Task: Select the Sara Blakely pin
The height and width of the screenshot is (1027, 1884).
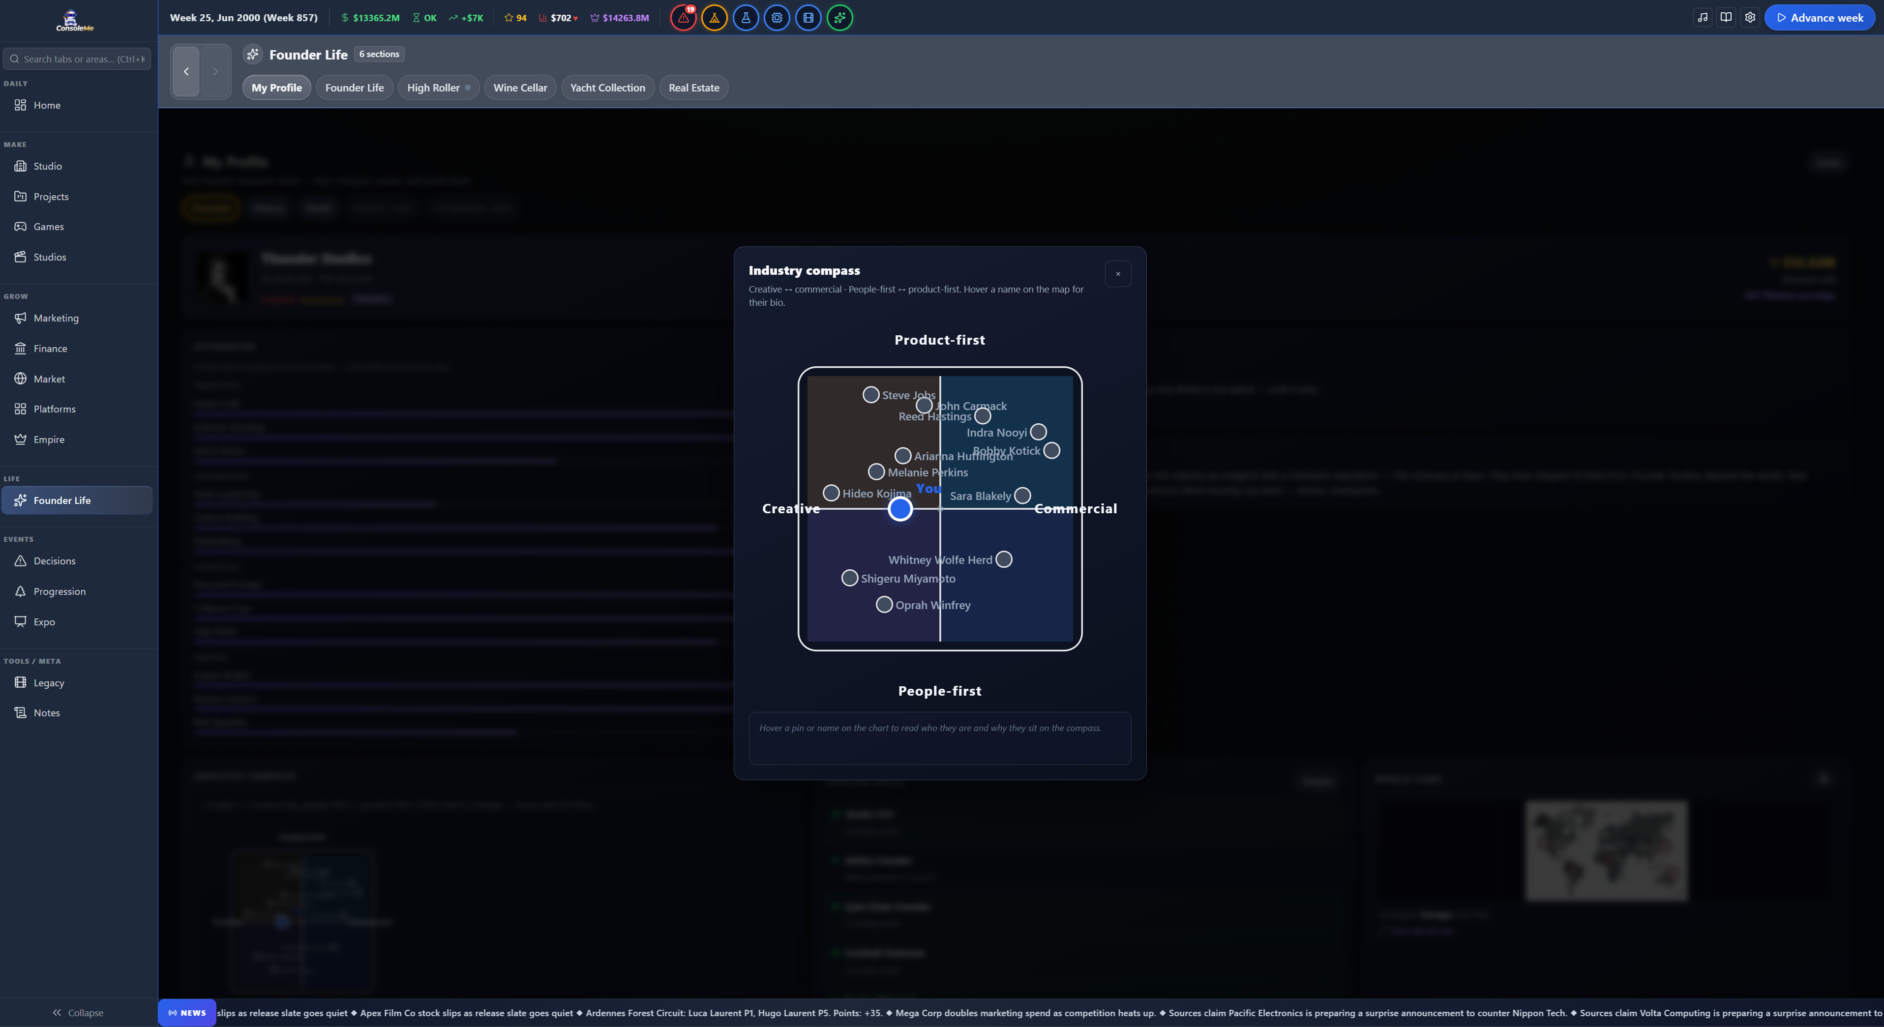Action: [x=1023, y=496]
